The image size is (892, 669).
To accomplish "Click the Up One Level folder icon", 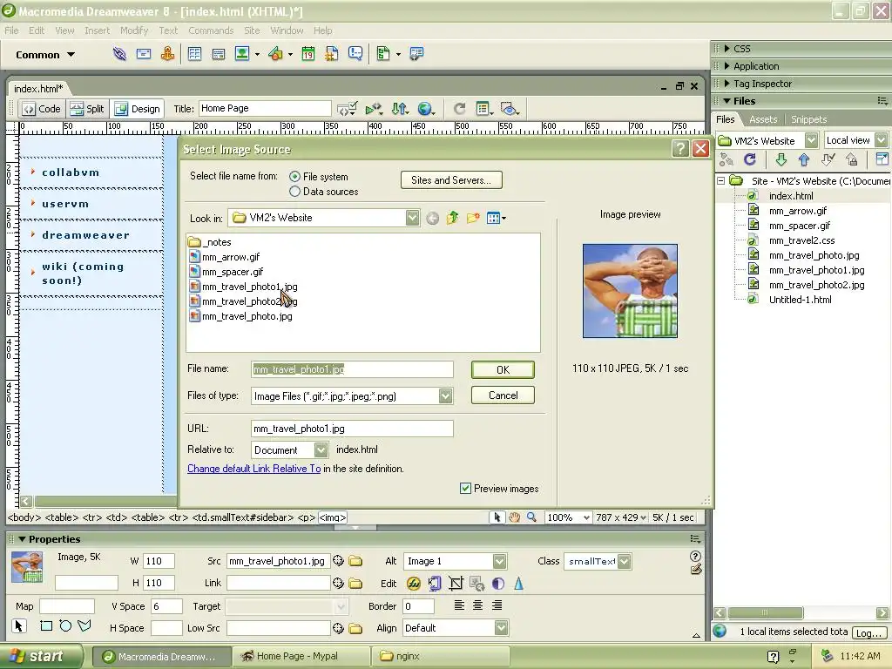I will tap(452, 218).
